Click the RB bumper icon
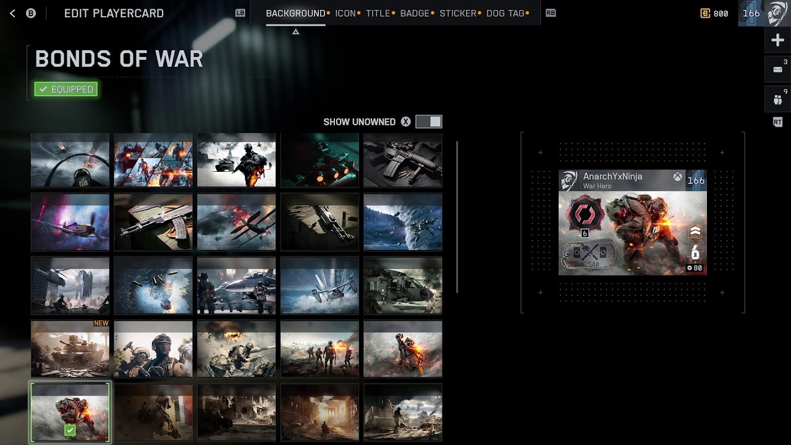Screen dimensions: 791x445 click(x=551, y=13)
